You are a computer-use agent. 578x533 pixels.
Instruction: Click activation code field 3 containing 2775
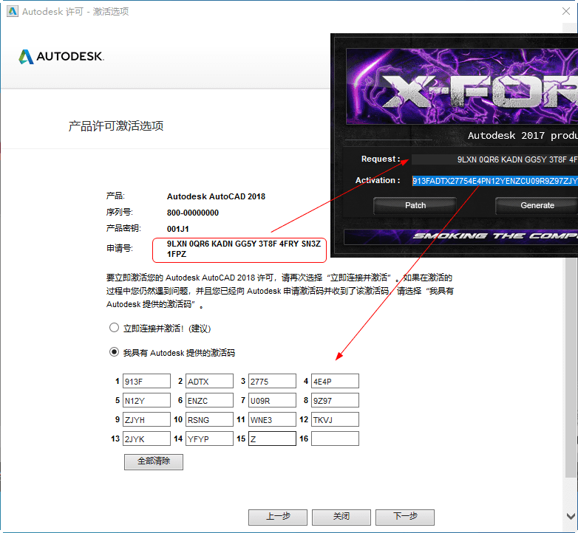272,382
